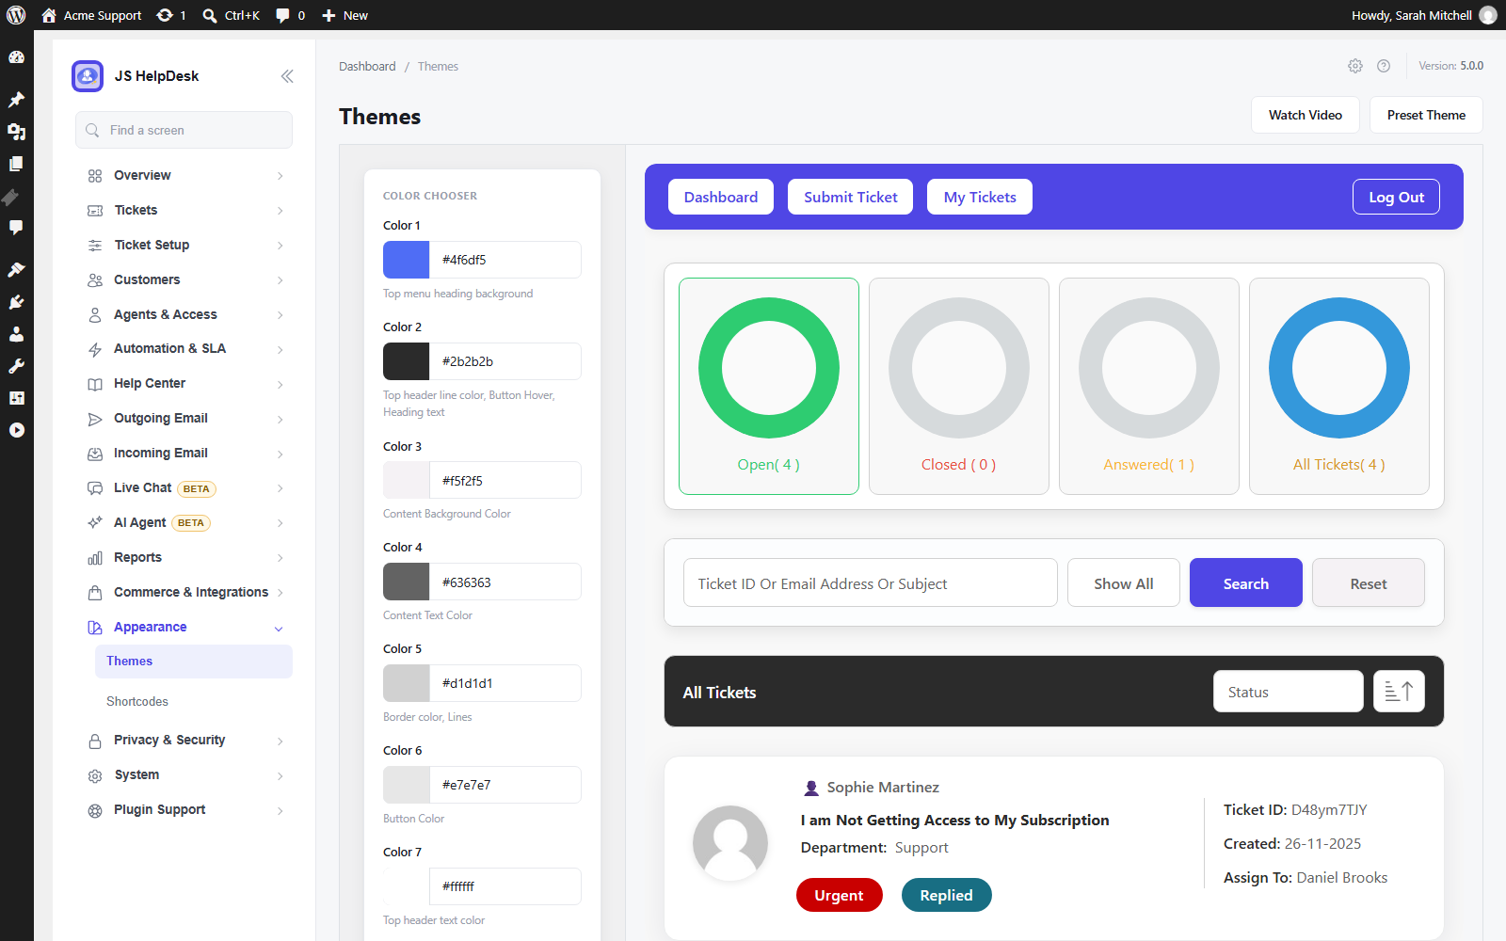Expand the Tickets menu section
The image size is (1506, 941).
185,210
